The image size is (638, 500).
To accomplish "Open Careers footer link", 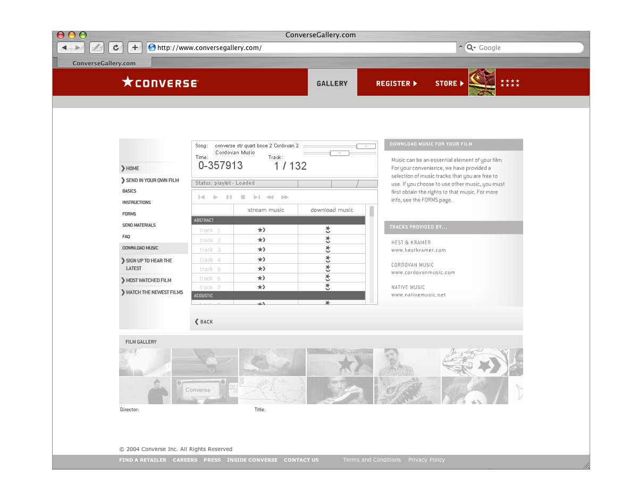I will (185, 460).
